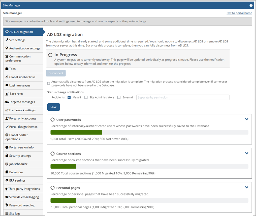Click the Job scheduler edit icon
This screenshot has height=216, width=256.
7,164
